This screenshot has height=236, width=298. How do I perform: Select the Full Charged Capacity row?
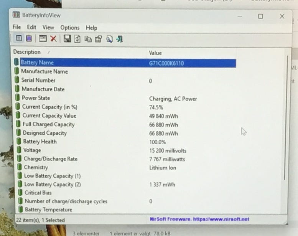[126, 124]
